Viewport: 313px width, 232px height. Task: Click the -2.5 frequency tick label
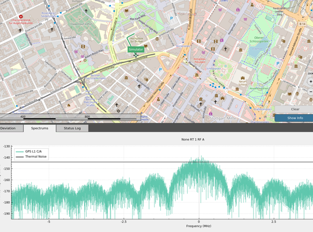coord(124,221)
